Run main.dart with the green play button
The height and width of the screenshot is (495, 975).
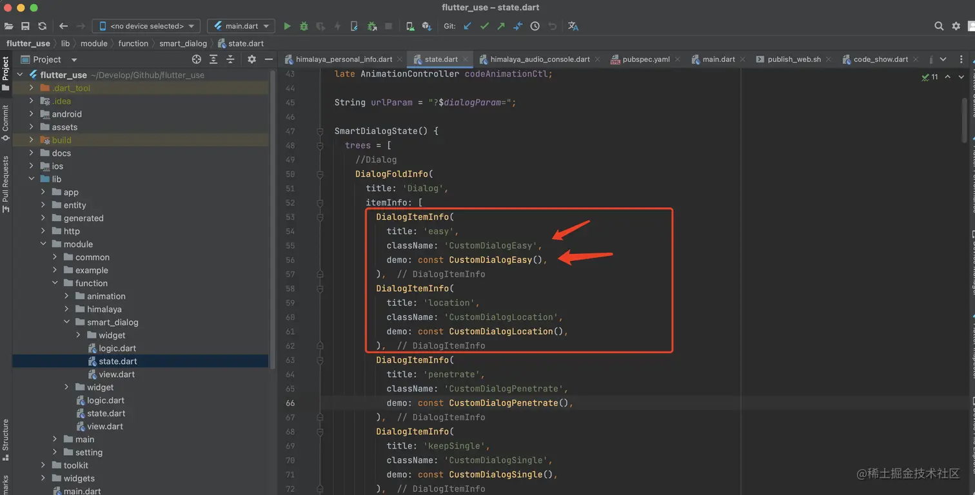point(287,26)
